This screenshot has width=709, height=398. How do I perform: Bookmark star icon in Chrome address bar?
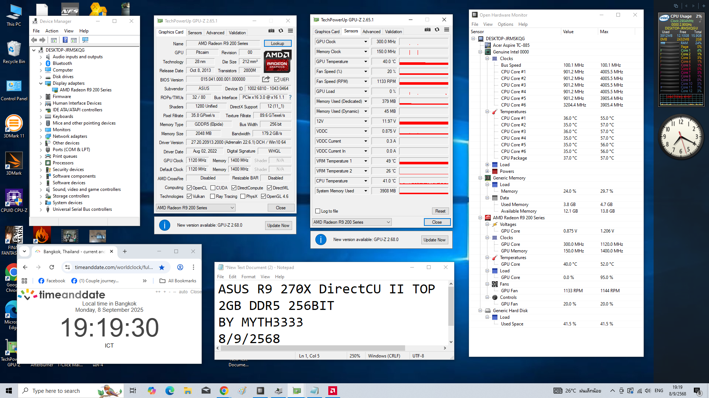[x=162, y=268]
